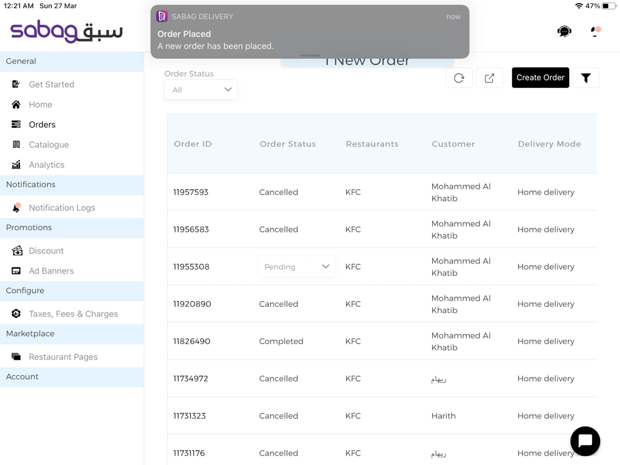
Task: Click the Discount wallet icon
Action: (17, 250)
